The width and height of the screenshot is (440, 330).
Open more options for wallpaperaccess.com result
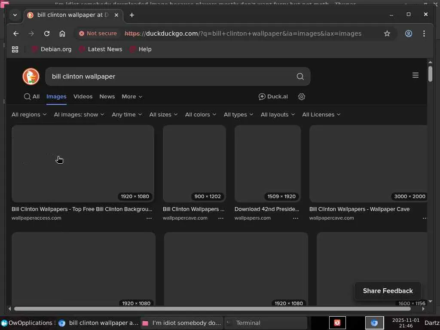(x=149, y=218)
